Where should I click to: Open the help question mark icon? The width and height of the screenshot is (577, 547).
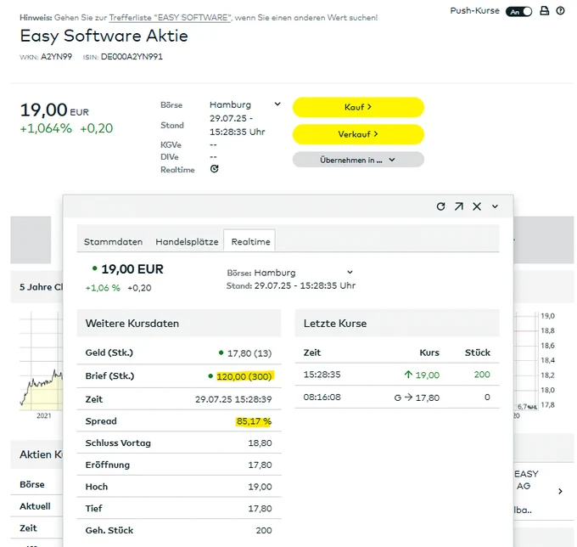(x=560, y=11)
